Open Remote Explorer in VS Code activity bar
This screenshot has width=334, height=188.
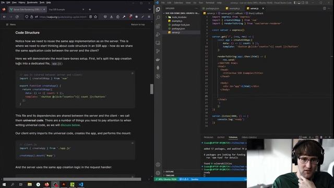(158, 43)
